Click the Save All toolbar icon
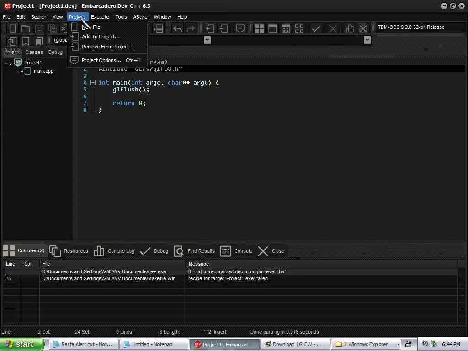 pyautogui.click(x=52, y=29)
